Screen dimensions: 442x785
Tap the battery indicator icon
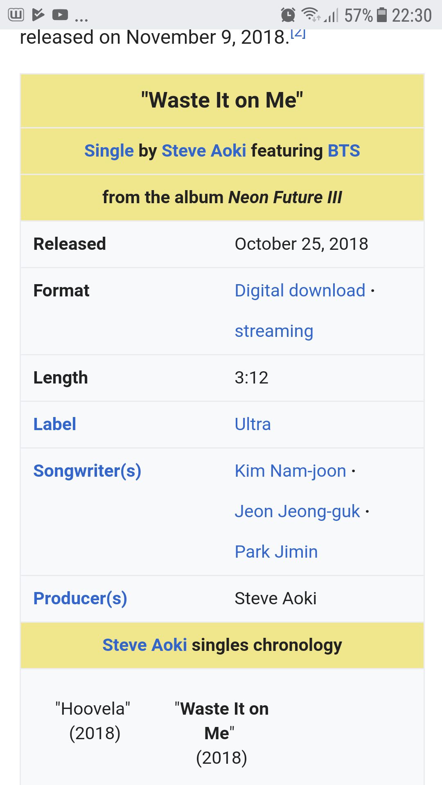(381, 15)
